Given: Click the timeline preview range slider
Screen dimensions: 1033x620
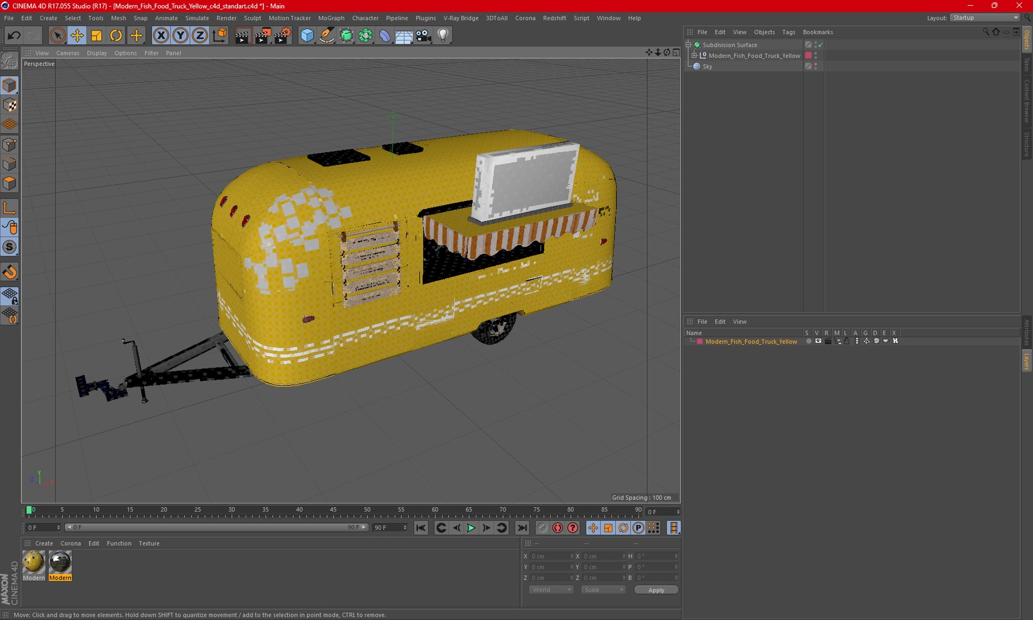Looking at the screenshot, I should [216, 527].
